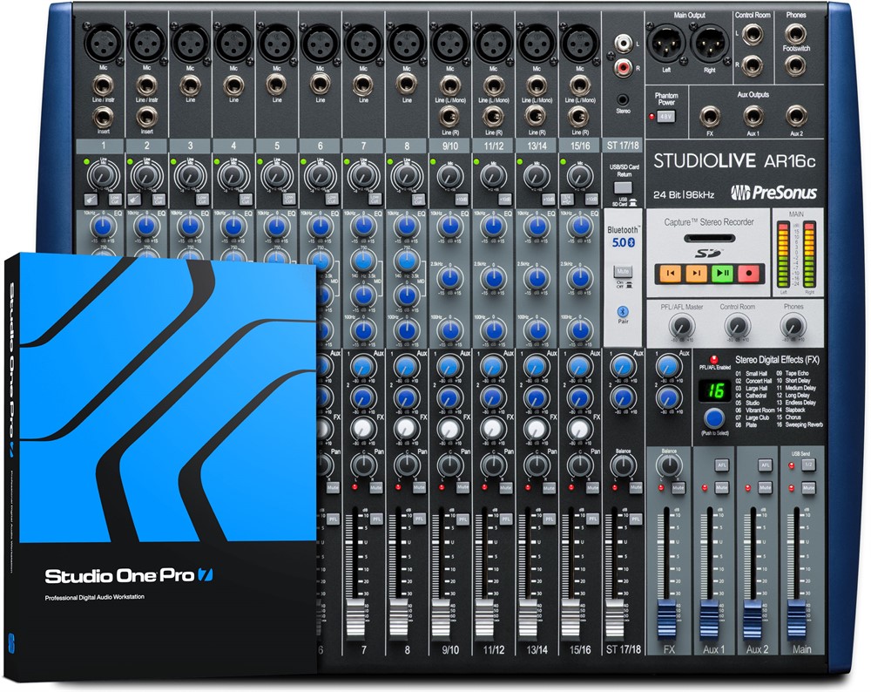This screenshot has width=871, height=692.
Task: Click the SD card slot
Action: click(709, 239)
